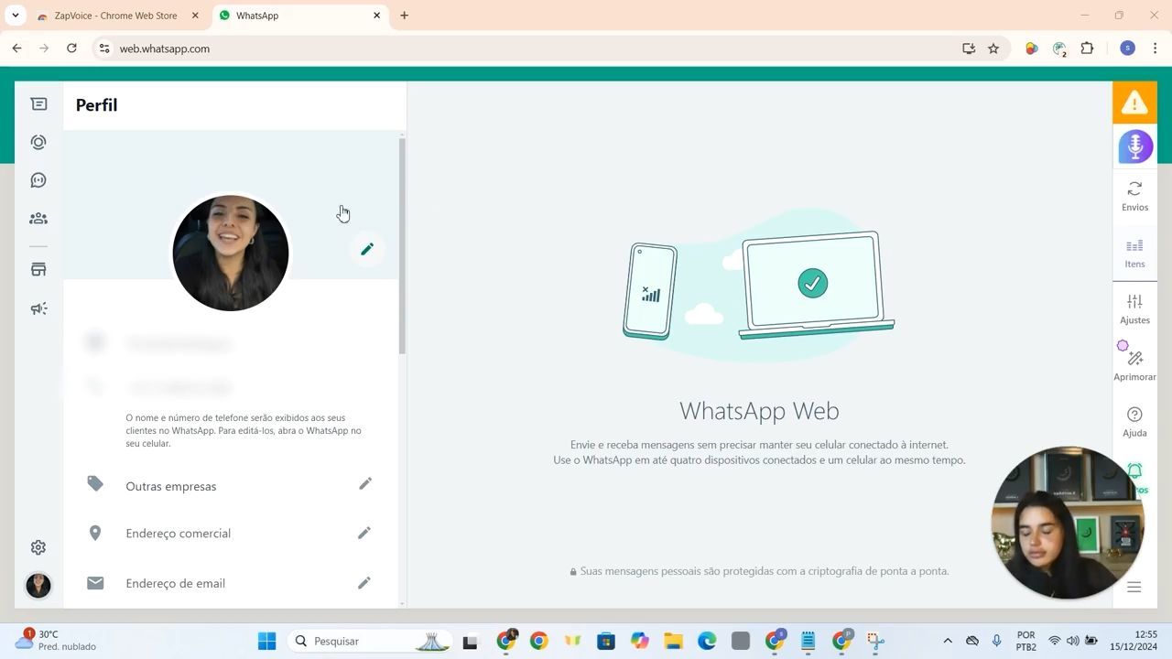This screenshot has height=659, width=1172.
Task: Open Chrome three-dot menu
Action: 1156,49
